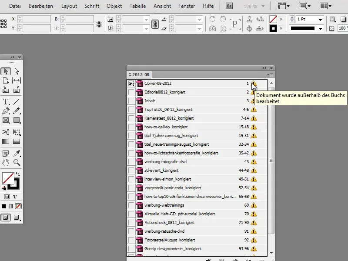Toggle style source box for 3d-event_korrigiert
The width and height of the screenshot is (348, 261).
(x=132, y=171)
